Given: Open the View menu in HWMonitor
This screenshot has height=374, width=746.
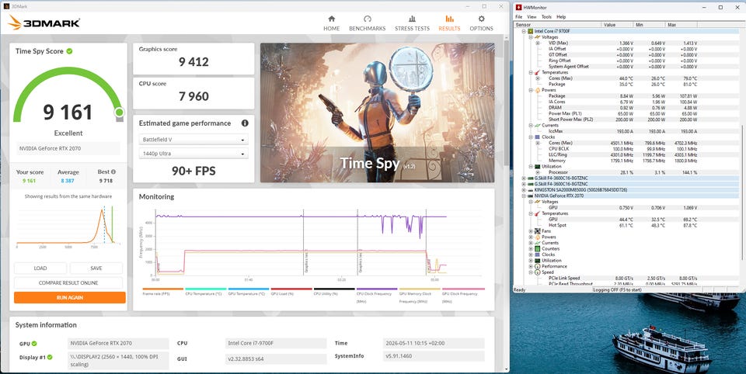Looking at the screenshot, I should (532, 16).
